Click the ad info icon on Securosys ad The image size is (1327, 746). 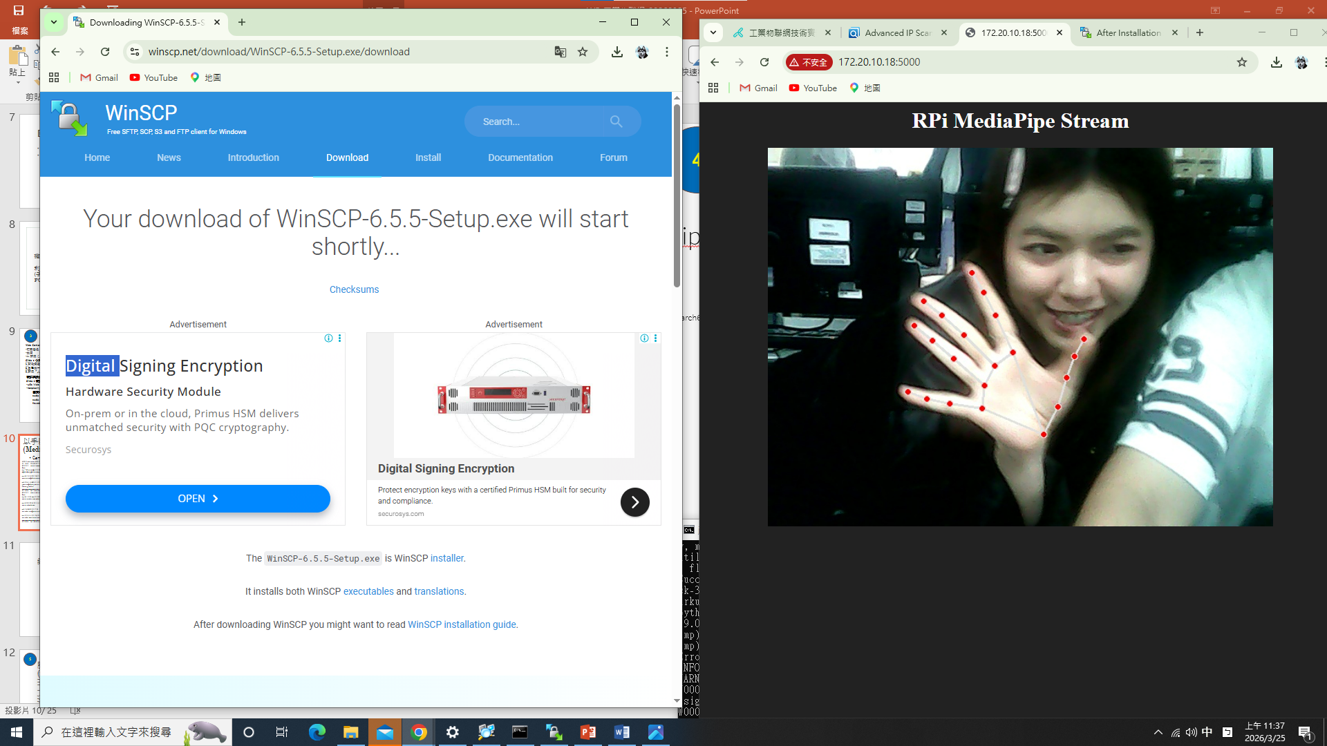[x=328, y=338]
